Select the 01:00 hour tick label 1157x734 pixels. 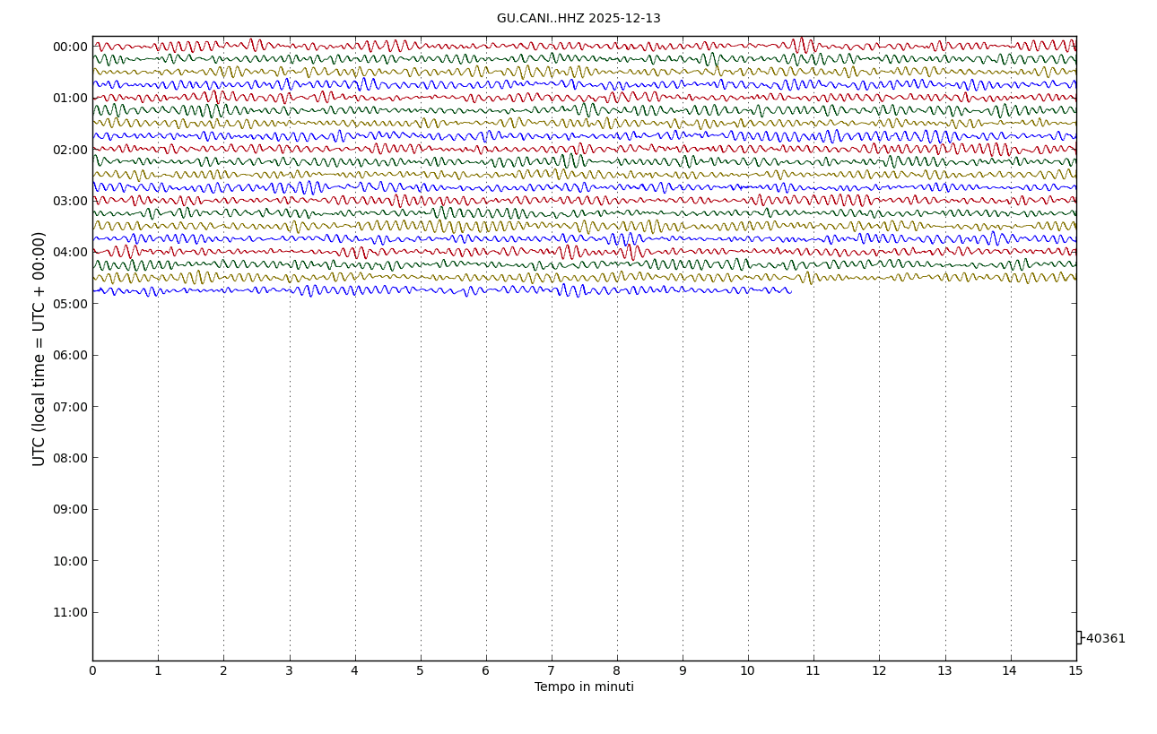[x=70, y=99]
